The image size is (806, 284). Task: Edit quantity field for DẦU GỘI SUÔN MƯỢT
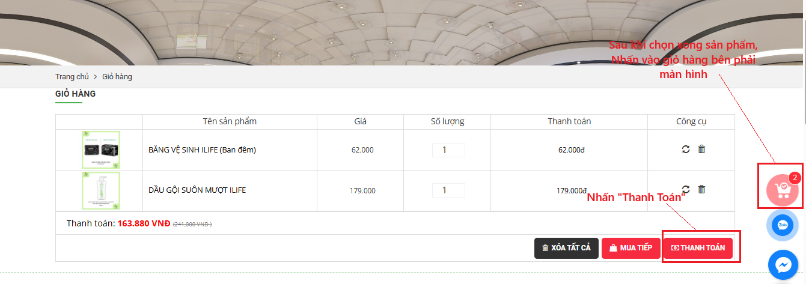click(x=448, y=190)
